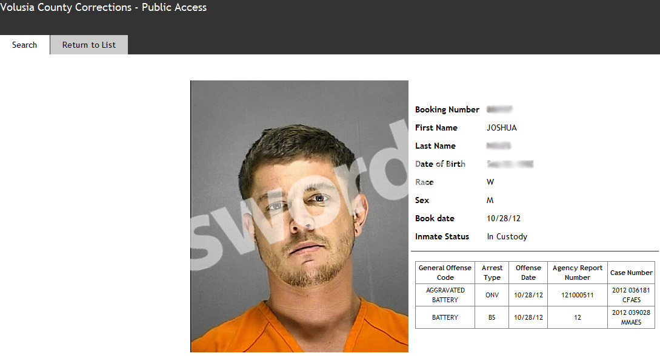660x356 pixels.
Task: Click the Volusia County Corrections header title
Action: (x=103, y=8)
